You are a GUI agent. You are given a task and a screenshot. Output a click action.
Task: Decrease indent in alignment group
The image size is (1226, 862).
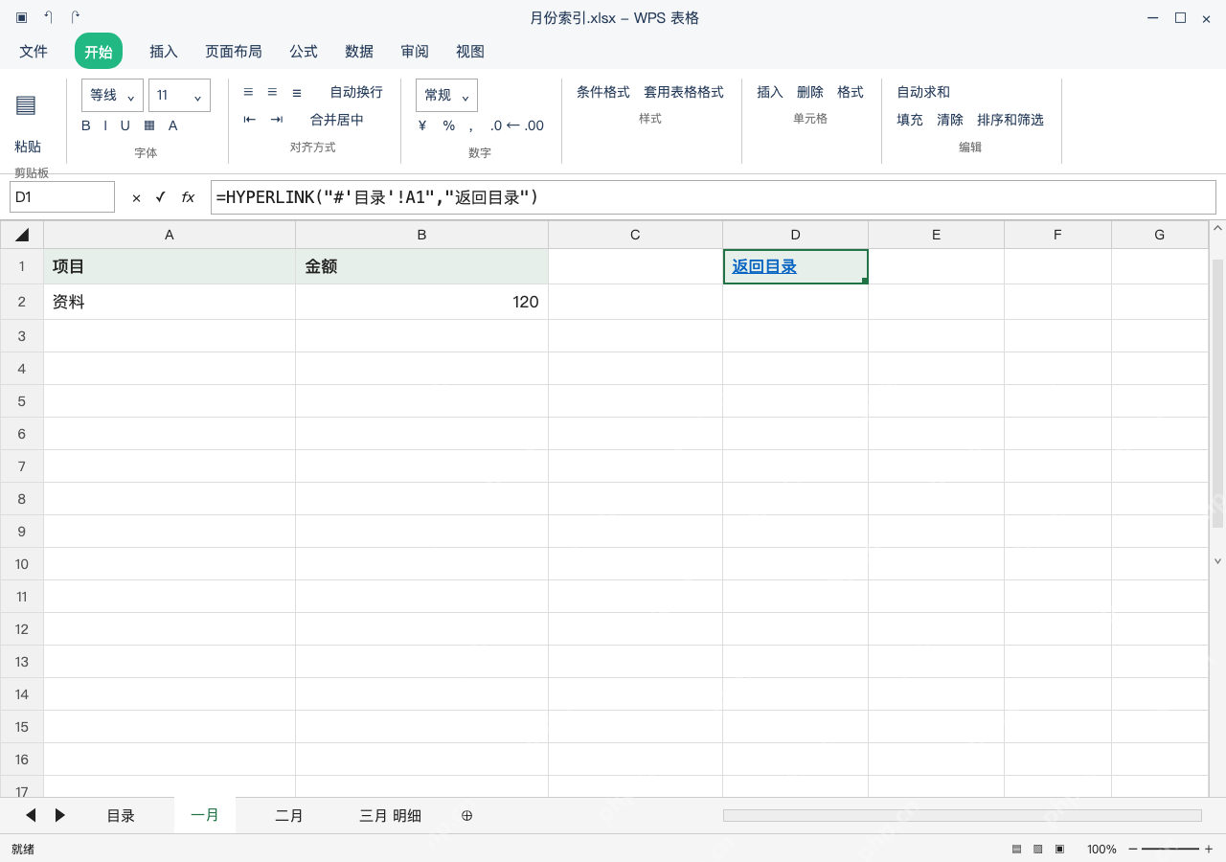(x=250, y=120)
